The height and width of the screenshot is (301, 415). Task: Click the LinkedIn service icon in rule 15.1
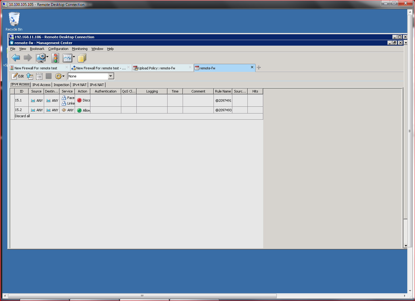pos(64,103)
